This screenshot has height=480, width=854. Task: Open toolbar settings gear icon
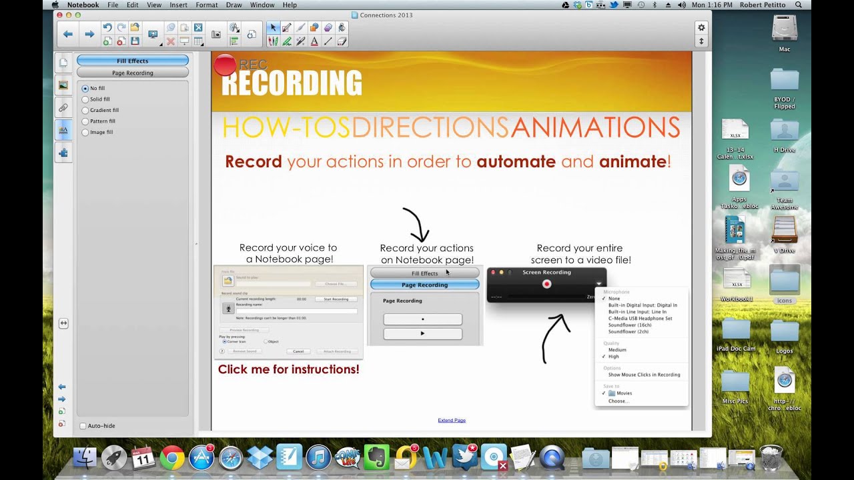click(x=701, y=27)
